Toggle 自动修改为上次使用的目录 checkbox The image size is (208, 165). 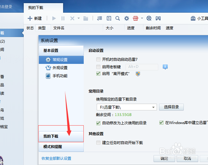(x=98, y=123)
